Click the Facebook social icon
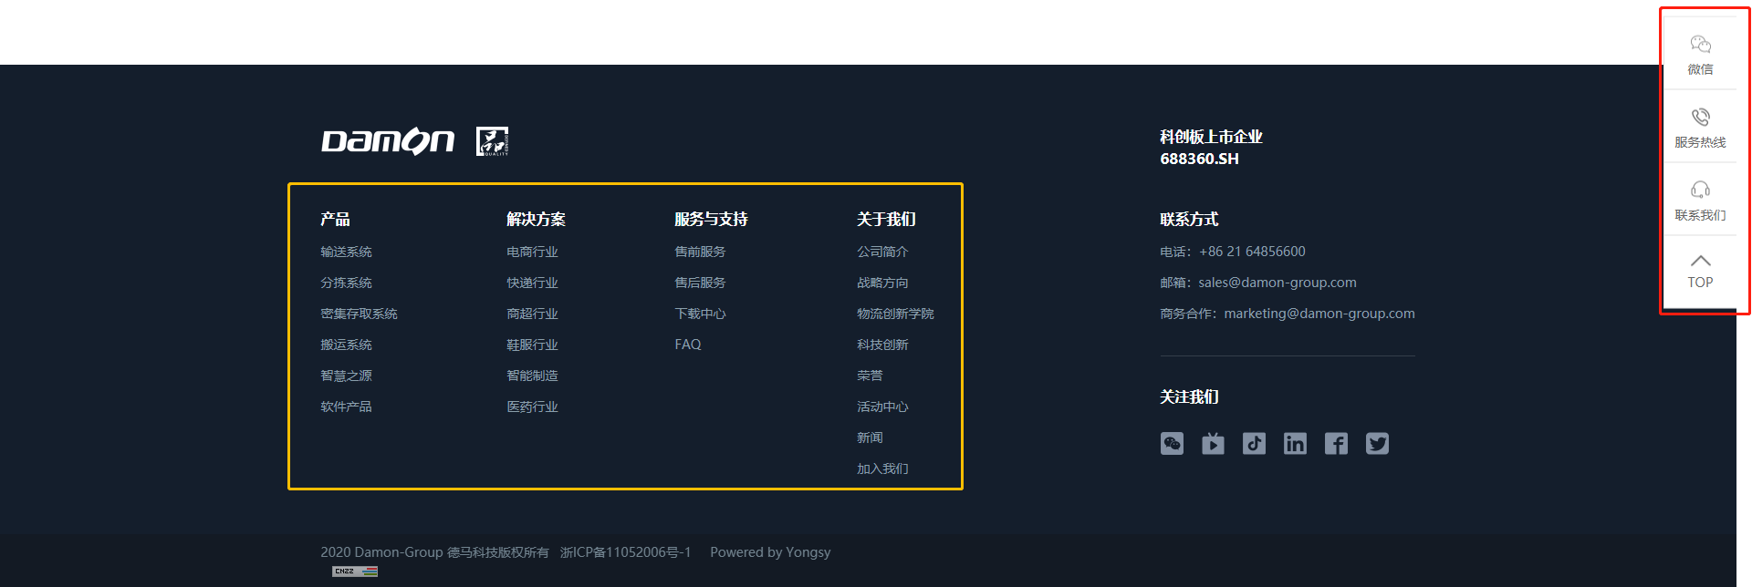Viewport: 1752px width, 587px height. point(1336,444)
